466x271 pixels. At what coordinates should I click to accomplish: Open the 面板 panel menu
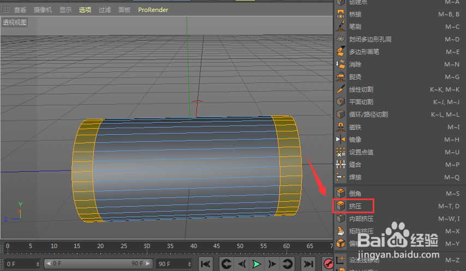pos(124,10)
